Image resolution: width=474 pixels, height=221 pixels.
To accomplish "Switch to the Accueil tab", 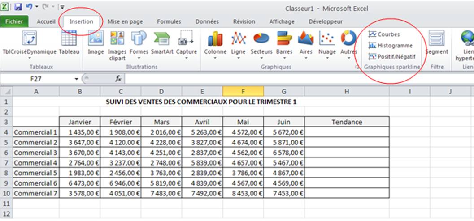I will click(x=46, y=22).
